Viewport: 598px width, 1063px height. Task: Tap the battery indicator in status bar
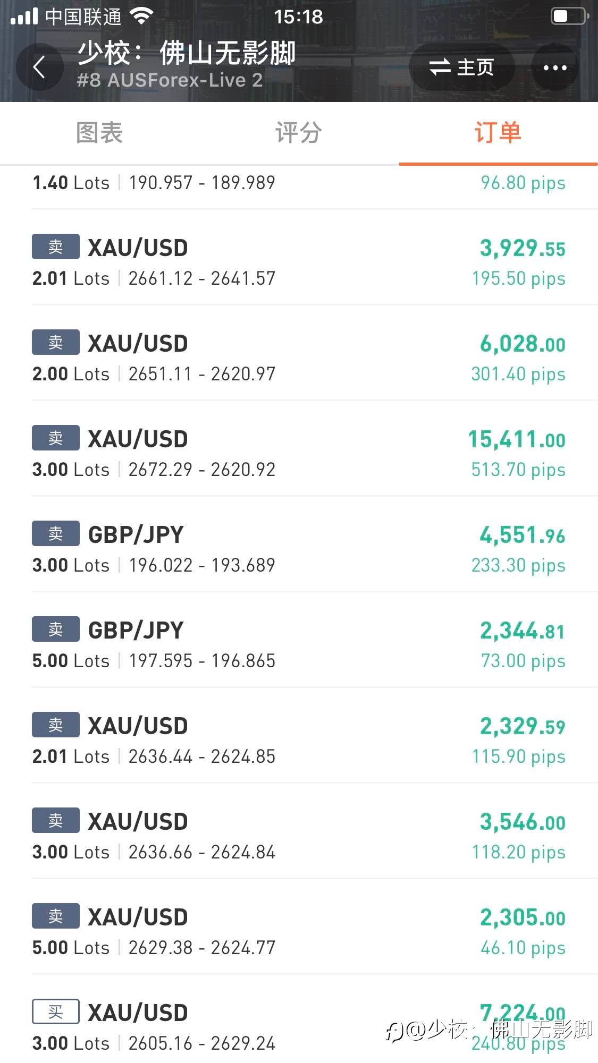[x=570, y=16]
